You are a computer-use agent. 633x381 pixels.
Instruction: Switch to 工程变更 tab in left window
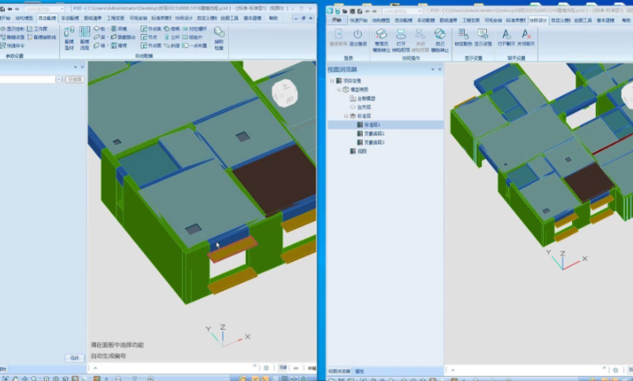tap(115, 18)
